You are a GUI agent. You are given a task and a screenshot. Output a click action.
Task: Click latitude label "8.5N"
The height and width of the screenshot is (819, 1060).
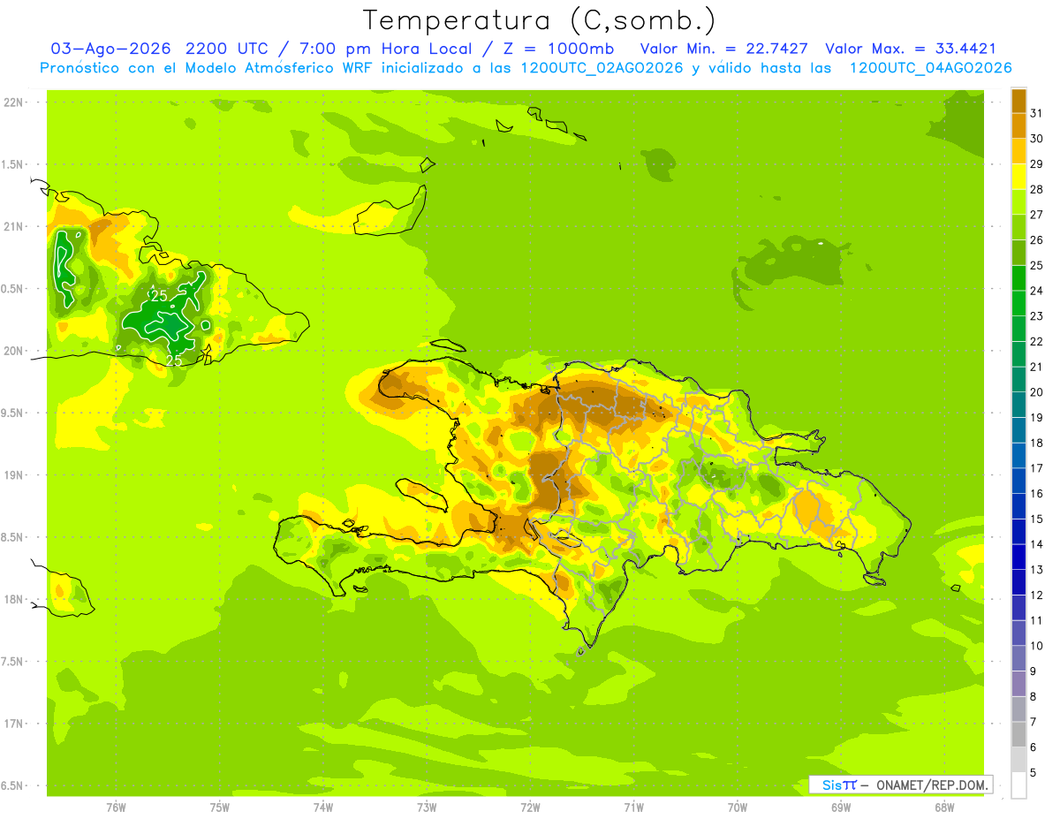tap(13, 537)
